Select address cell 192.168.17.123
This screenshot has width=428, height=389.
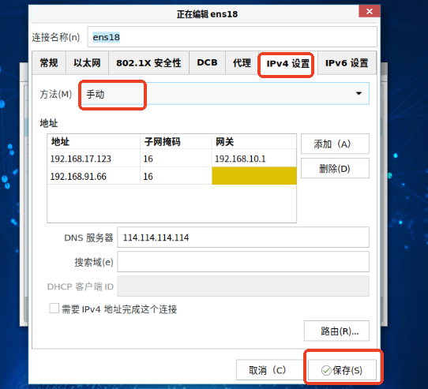click(x=94, y=159)
